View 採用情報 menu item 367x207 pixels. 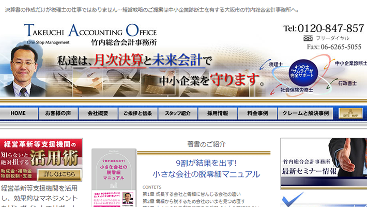(x=218, y=113)
